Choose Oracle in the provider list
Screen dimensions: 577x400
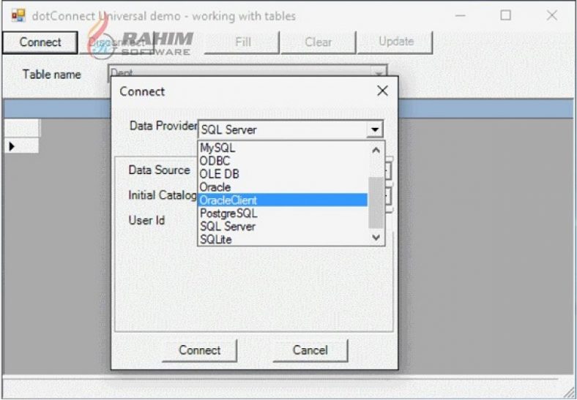[283, 187]
